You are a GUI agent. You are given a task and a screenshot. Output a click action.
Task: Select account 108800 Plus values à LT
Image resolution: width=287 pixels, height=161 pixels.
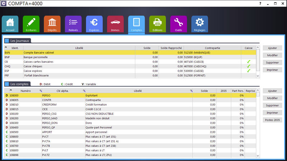130,150
